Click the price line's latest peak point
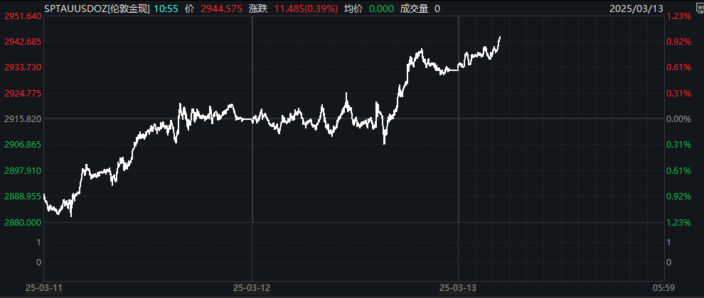Screen dimensions: 704x298 [x=500, y=37]
